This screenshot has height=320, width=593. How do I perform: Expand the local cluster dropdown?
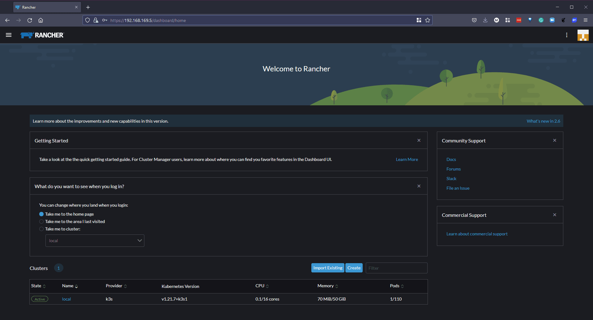95,241
